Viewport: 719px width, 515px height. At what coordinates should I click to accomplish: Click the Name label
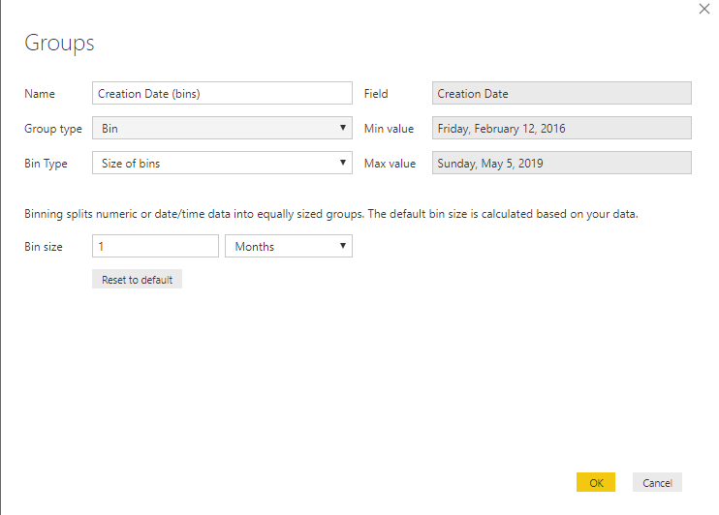click(40, 94)
